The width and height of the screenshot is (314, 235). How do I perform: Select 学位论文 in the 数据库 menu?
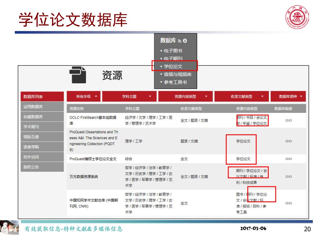coord(173,66)
